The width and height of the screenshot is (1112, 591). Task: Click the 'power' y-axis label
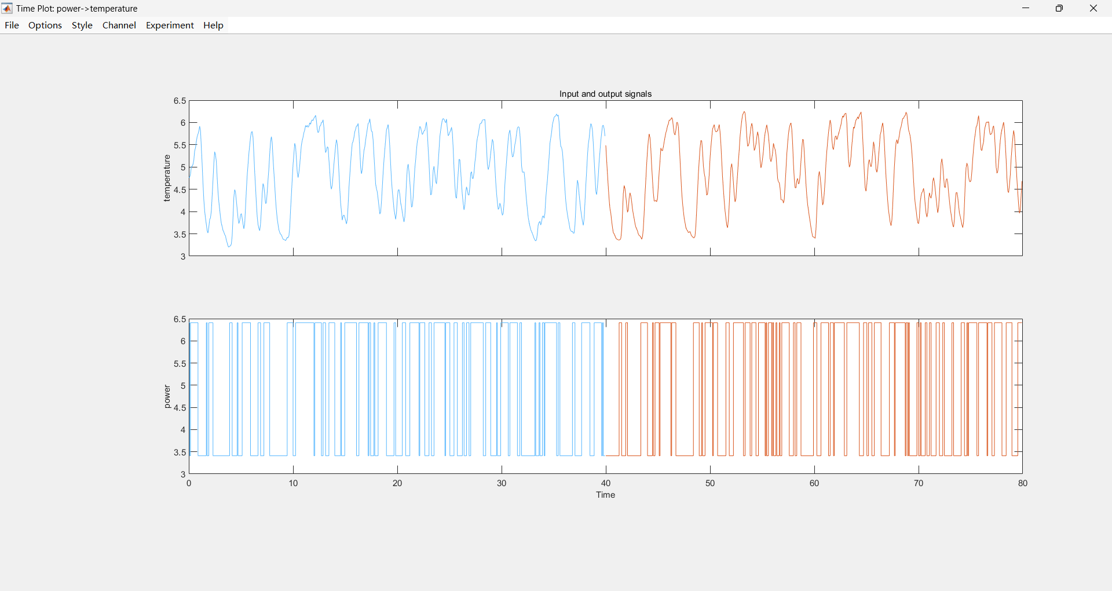(167, 397)
